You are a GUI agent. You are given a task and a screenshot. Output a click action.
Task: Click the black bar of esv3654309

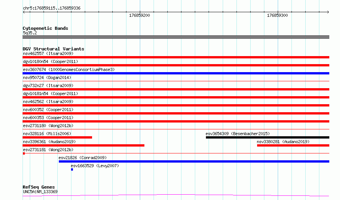click(267, 137)
